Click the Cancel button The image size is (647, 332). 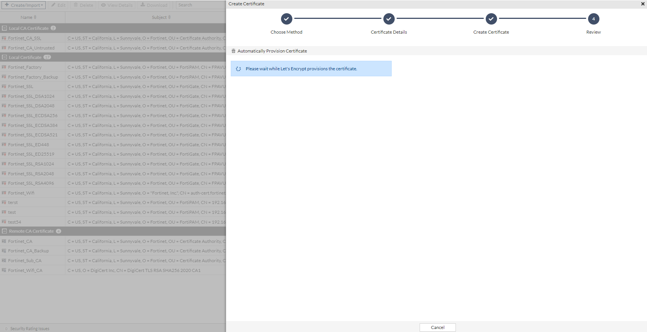pos(437,327)
